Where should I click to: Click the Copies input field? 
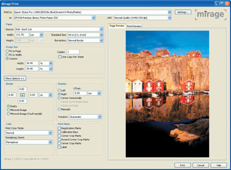coord(73,51)
